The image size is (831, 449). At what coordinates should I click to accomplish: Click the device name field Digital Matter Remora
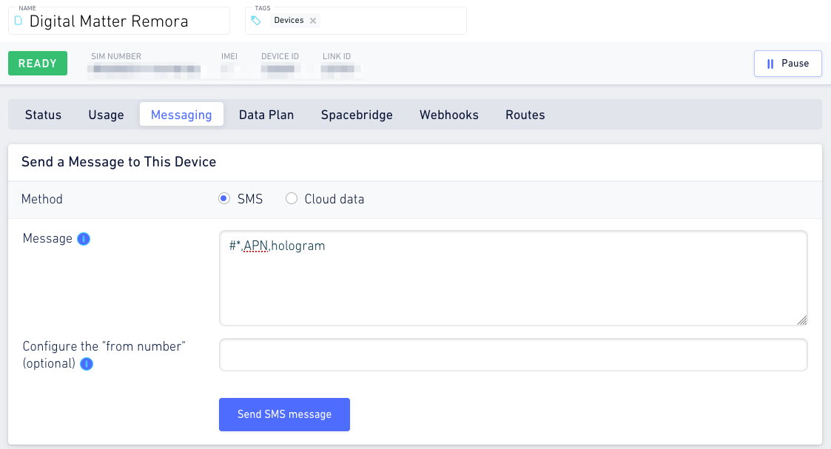click(x=119, y=21)
